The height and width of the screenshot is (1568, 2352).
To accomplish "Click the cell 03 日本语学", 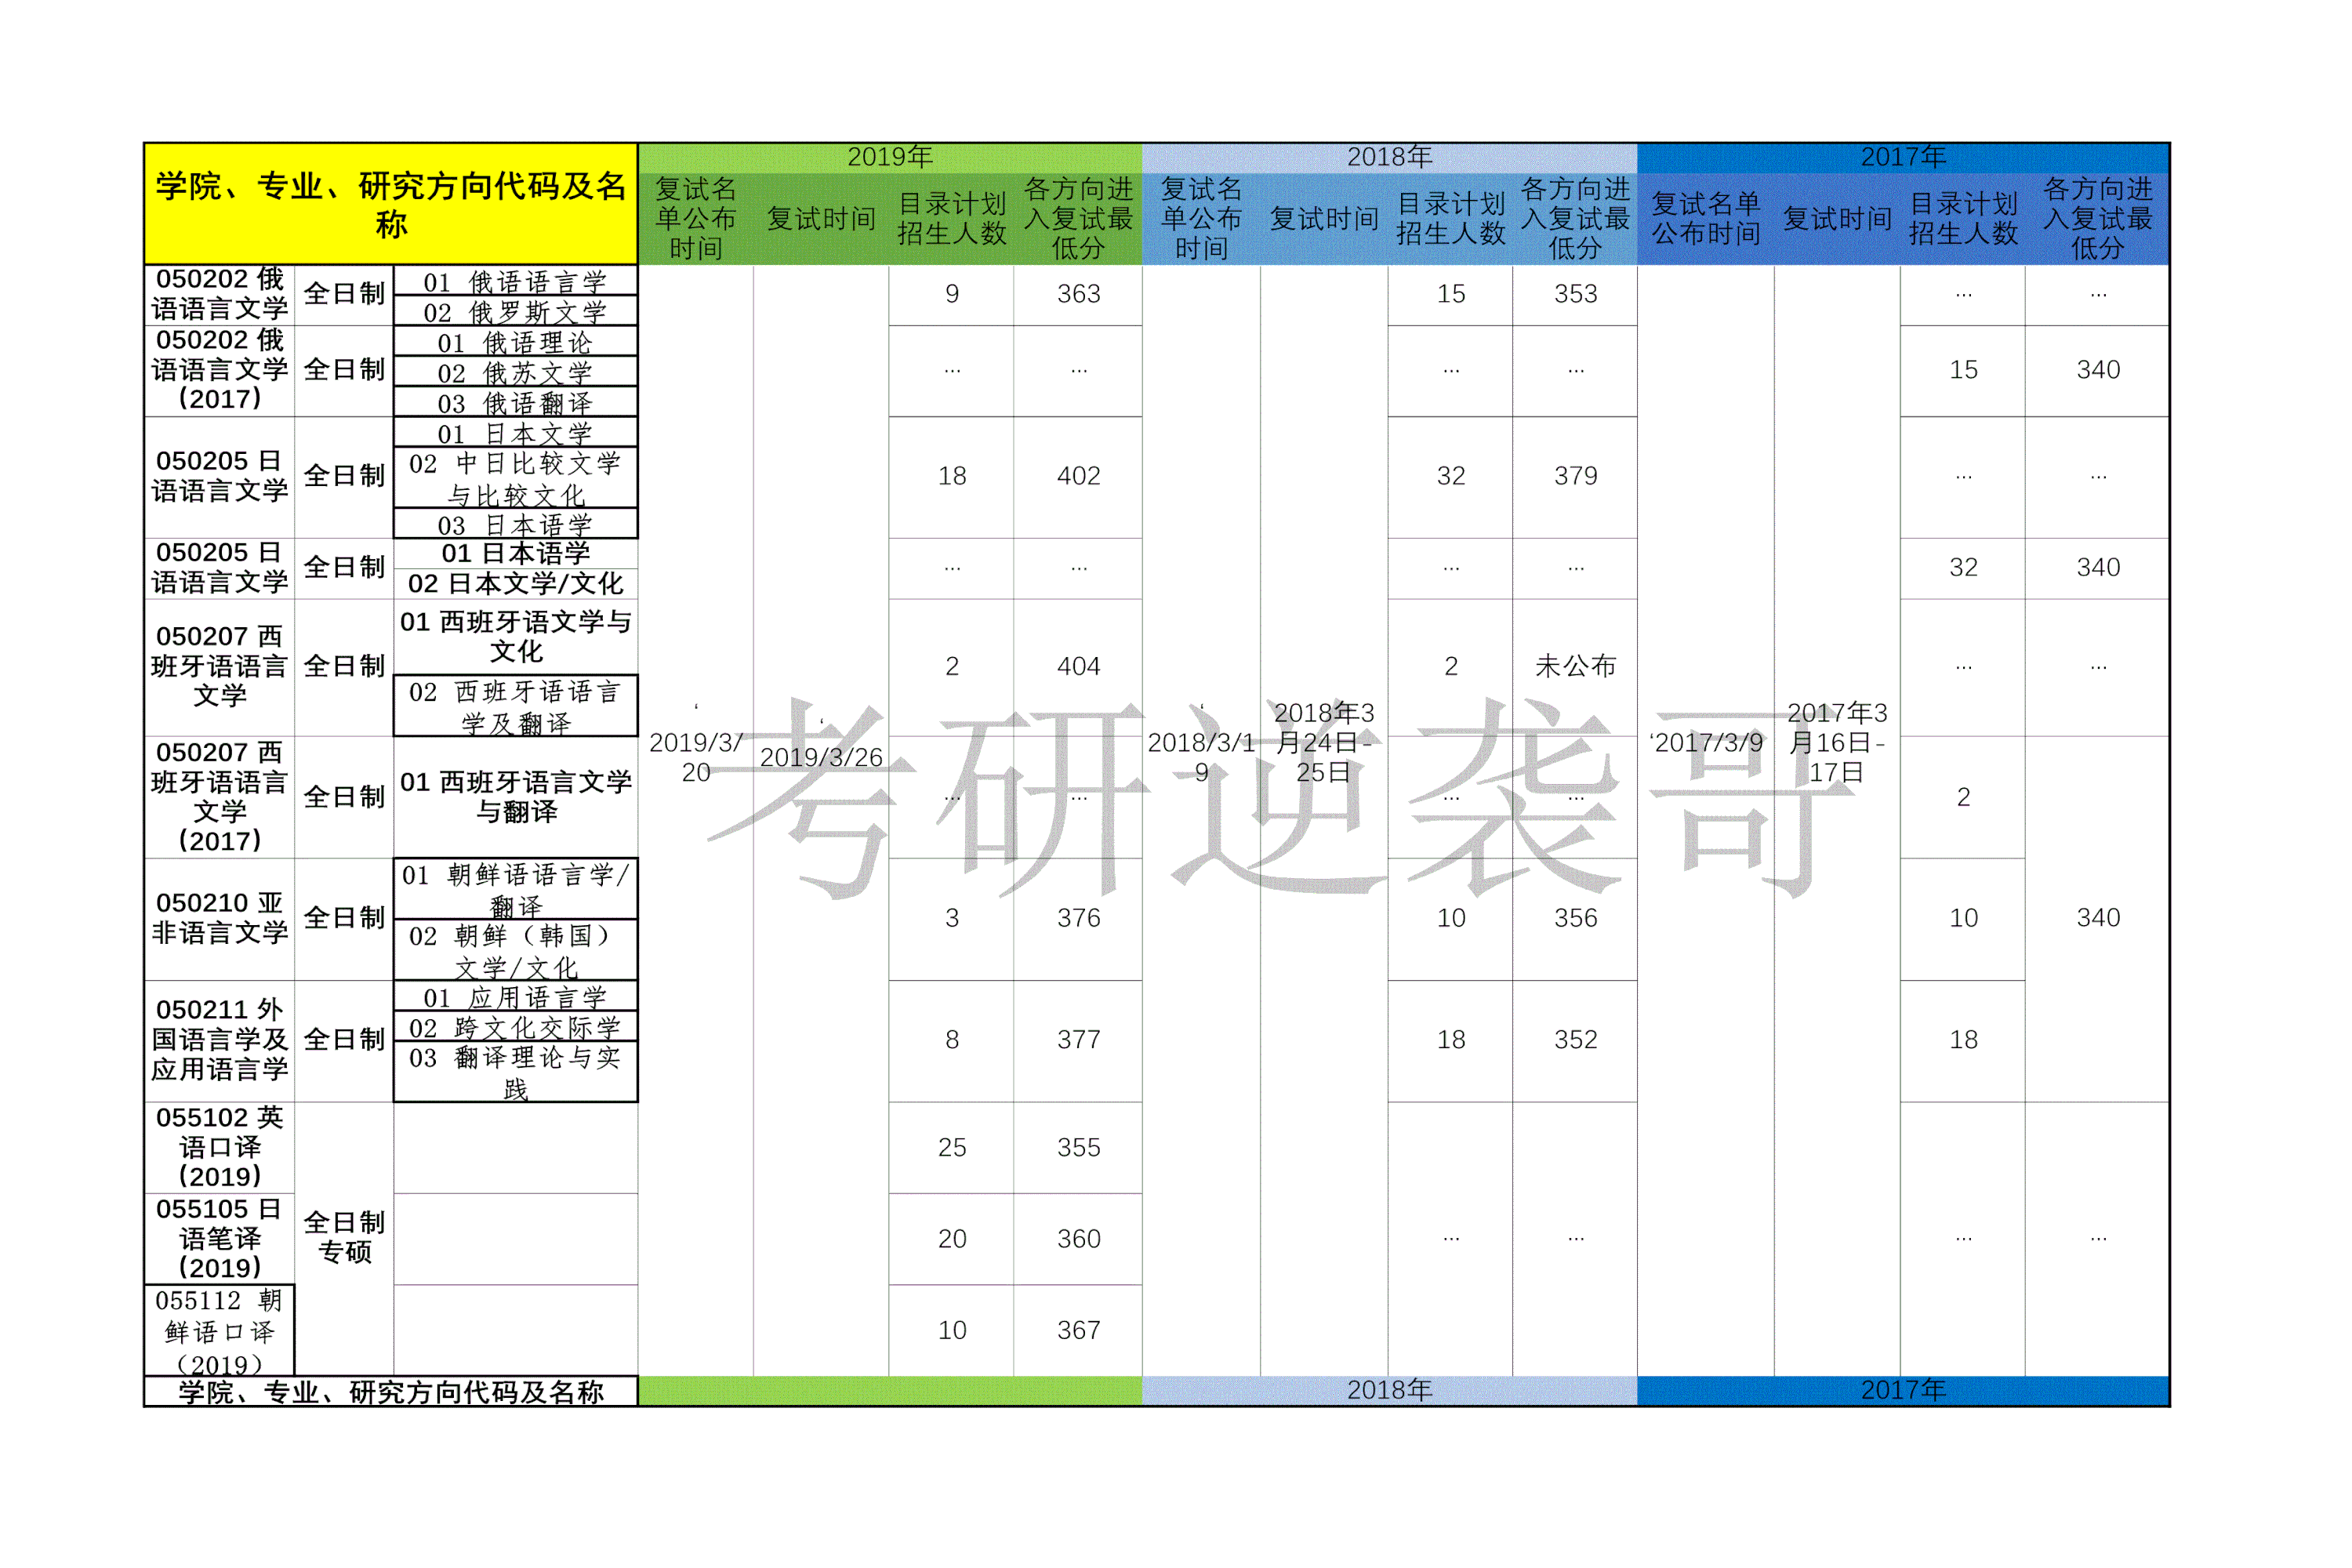I will [516, 524].
